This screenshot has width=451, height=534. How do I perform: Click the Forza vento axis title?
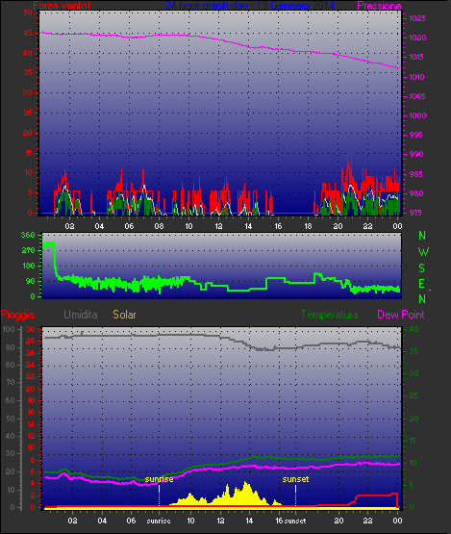pos(62,6)
